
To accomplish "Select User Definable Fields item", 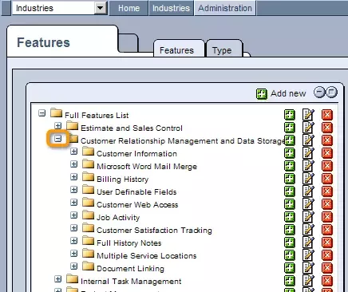I will (x=136, y=191).
